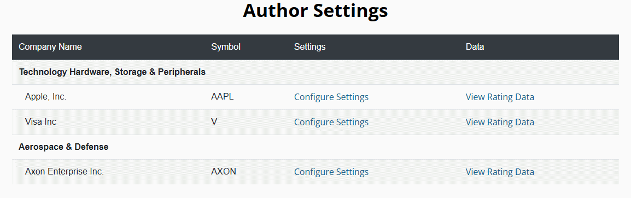This screenshot has width=631, height=198.
Task: Select the Aerospace & Defense group row
Action: point(315,147)
